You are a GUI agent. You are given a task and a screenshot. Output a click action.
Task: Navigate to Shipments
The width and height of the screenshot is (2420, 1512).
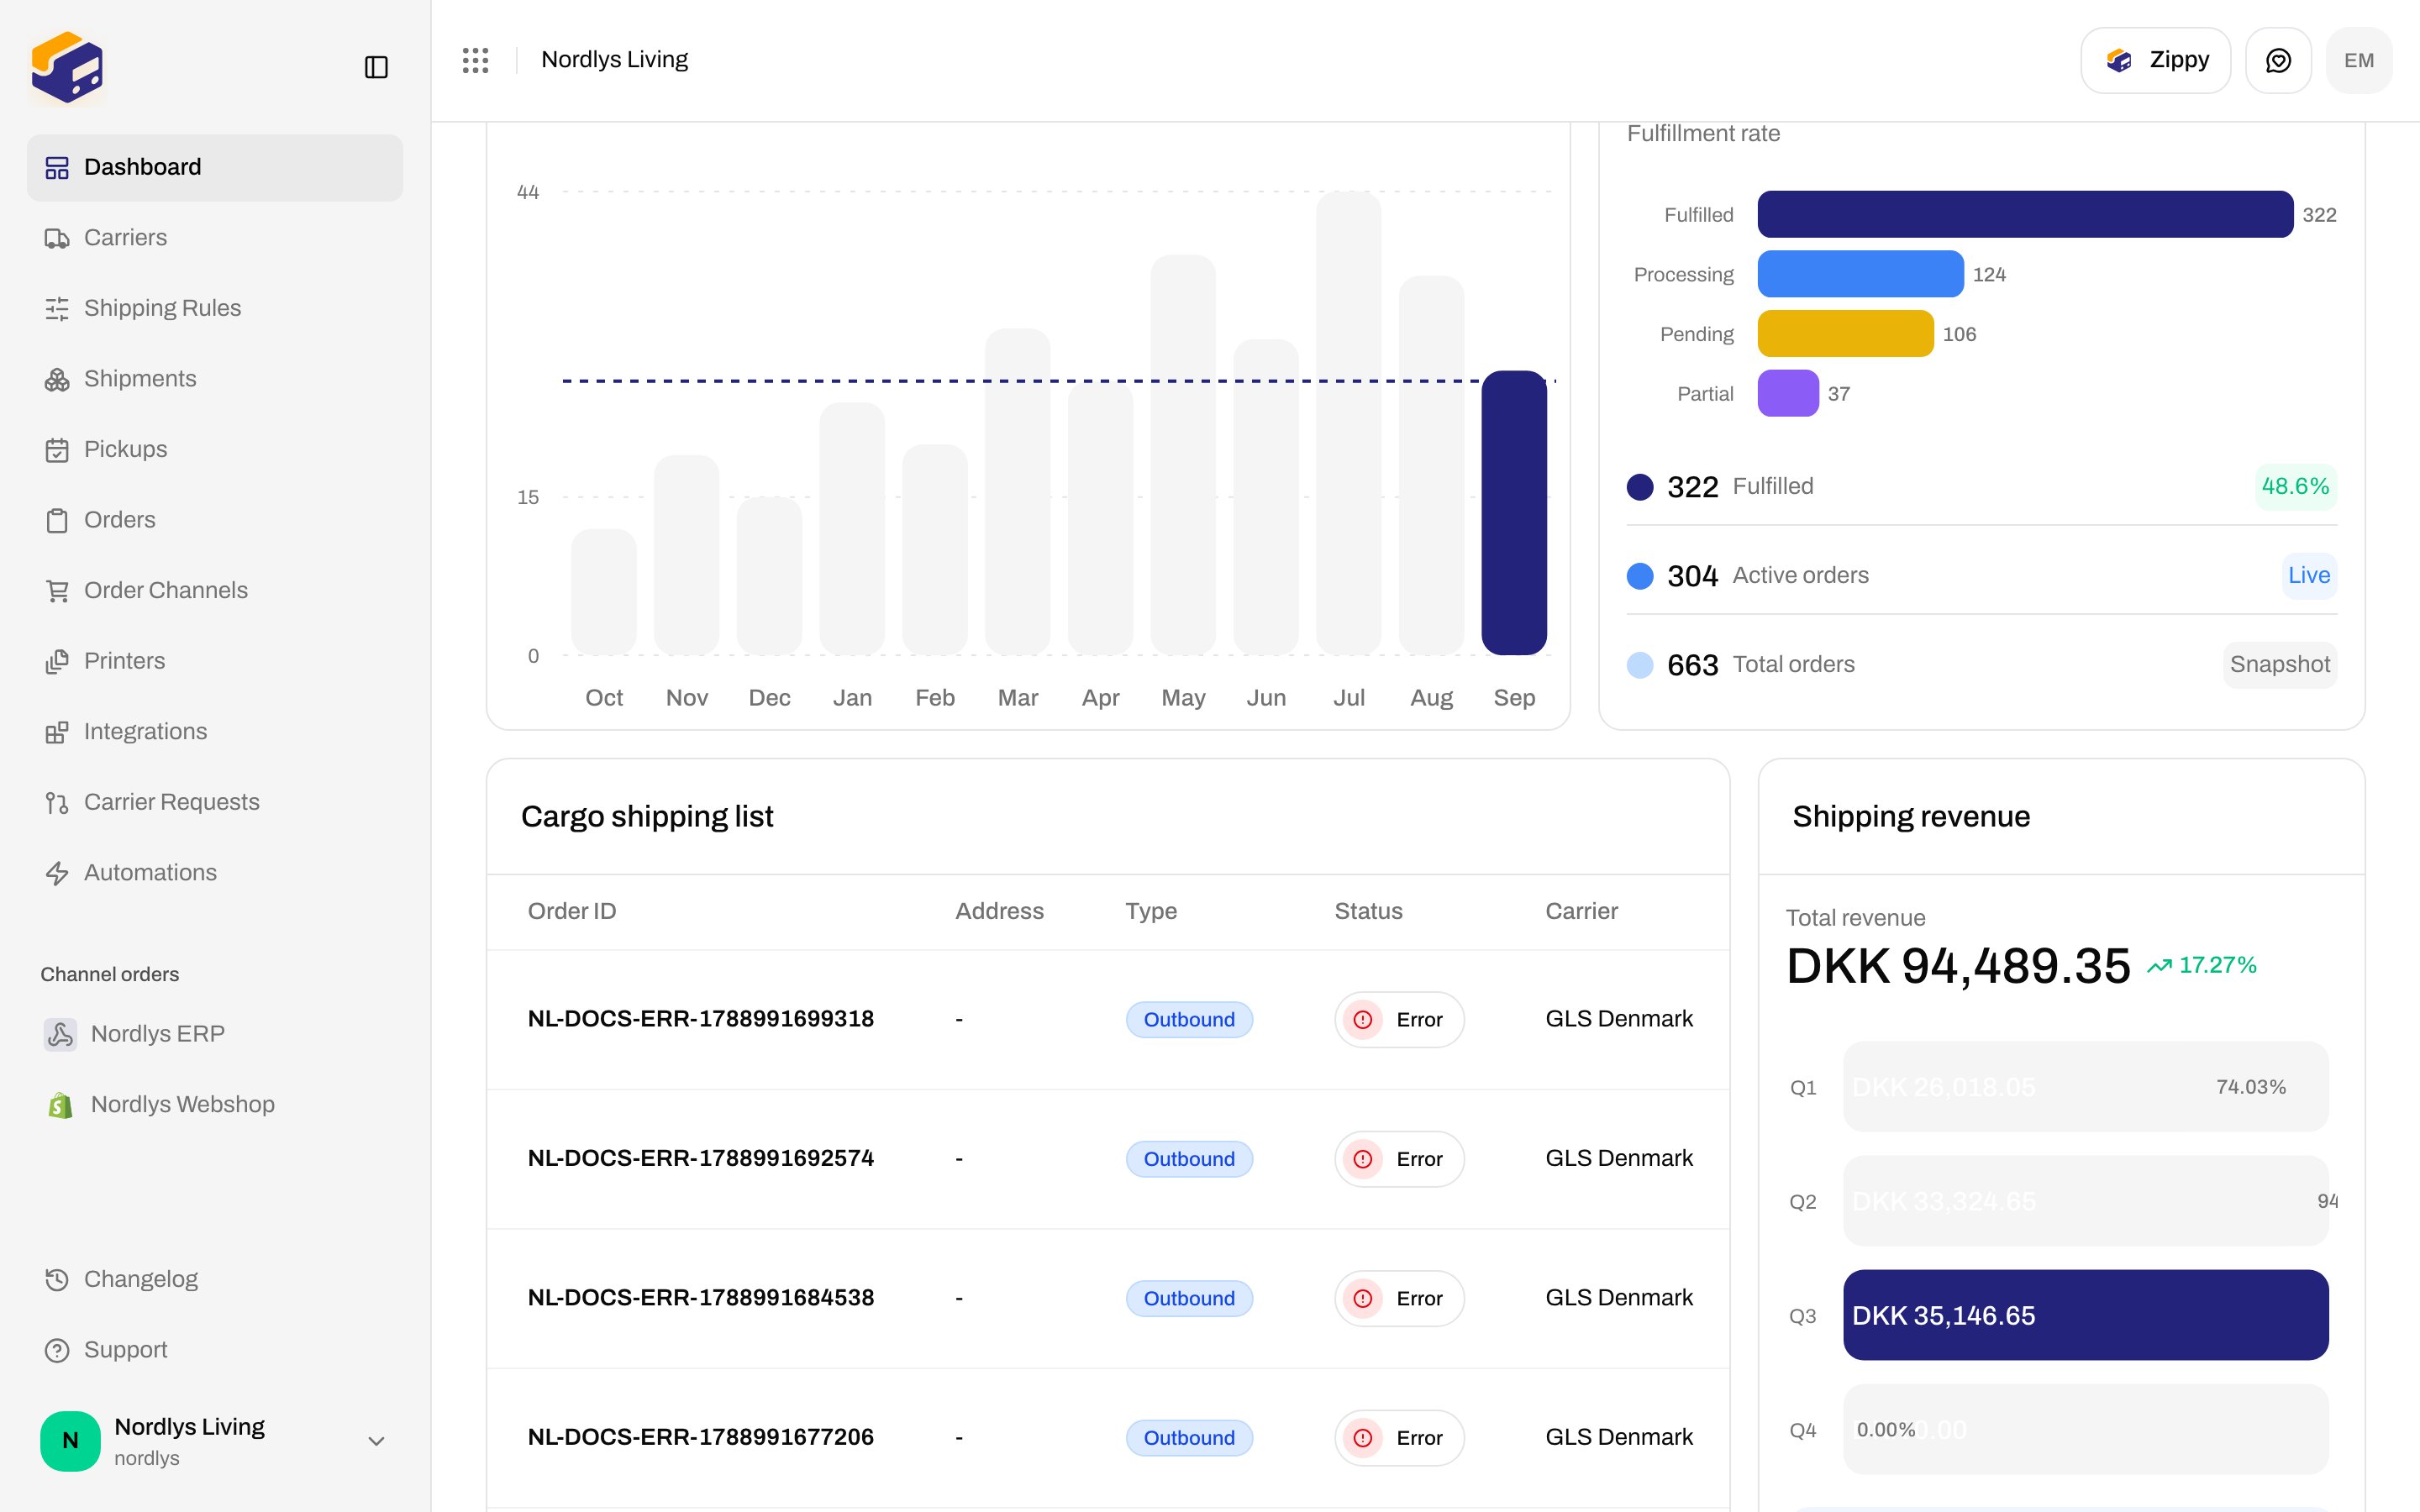click(215, 379)
